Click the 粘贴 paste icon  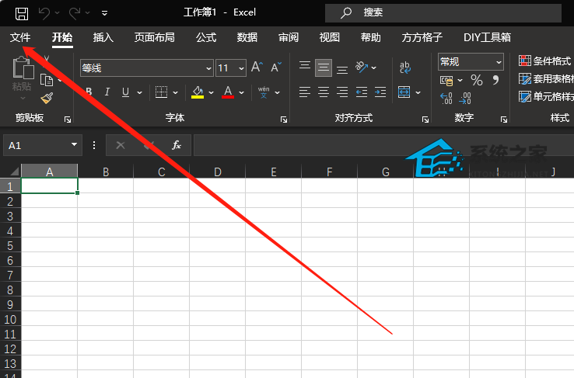click(23, 68)
